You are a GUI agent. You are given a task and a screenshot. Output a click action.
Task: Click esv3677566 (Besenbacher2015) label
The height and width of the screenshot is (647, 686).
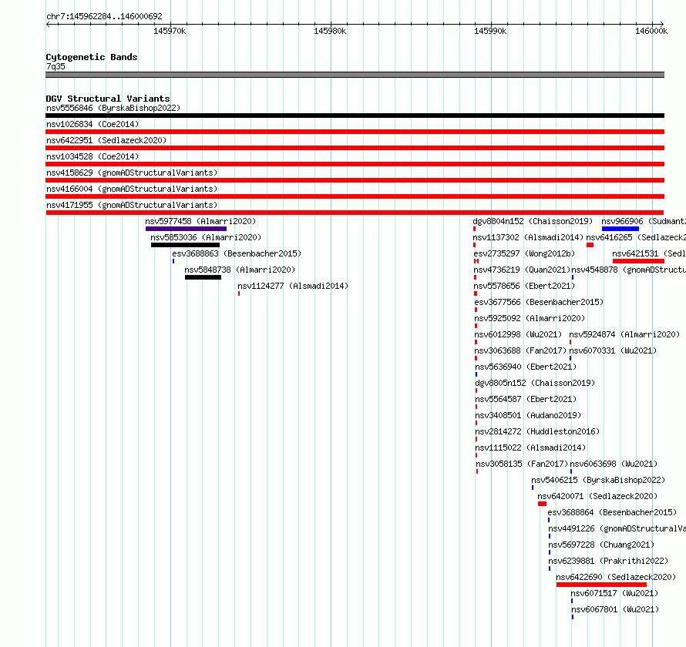point(539,302)
